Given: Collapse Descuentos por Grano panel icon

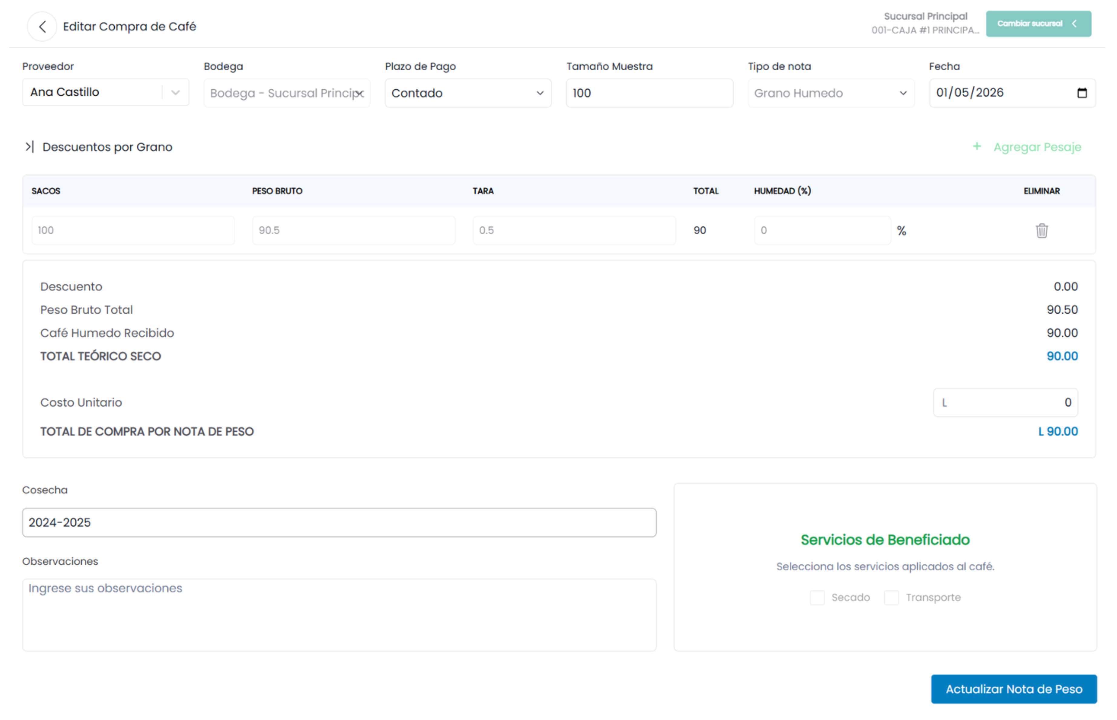Looking at the screenshot, I should (29, 147).
